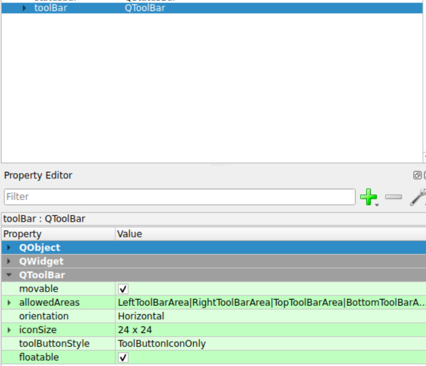
Task: Click the minus remove property icon
Action: 394,197
